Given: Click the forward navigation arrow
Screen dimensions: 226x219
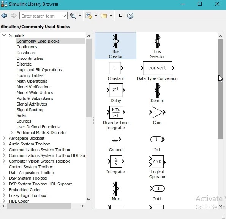Looking at the screenshot, I should tap(14, 16).
